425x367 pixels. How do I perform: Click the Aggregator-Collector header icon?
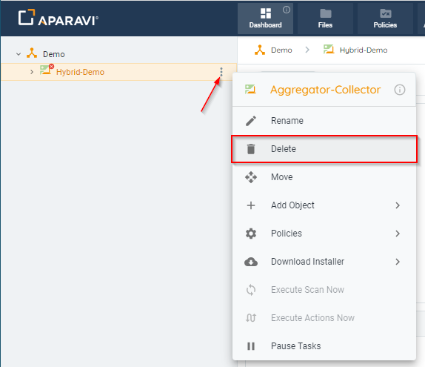pyautogui.click(x=250, y=89)
